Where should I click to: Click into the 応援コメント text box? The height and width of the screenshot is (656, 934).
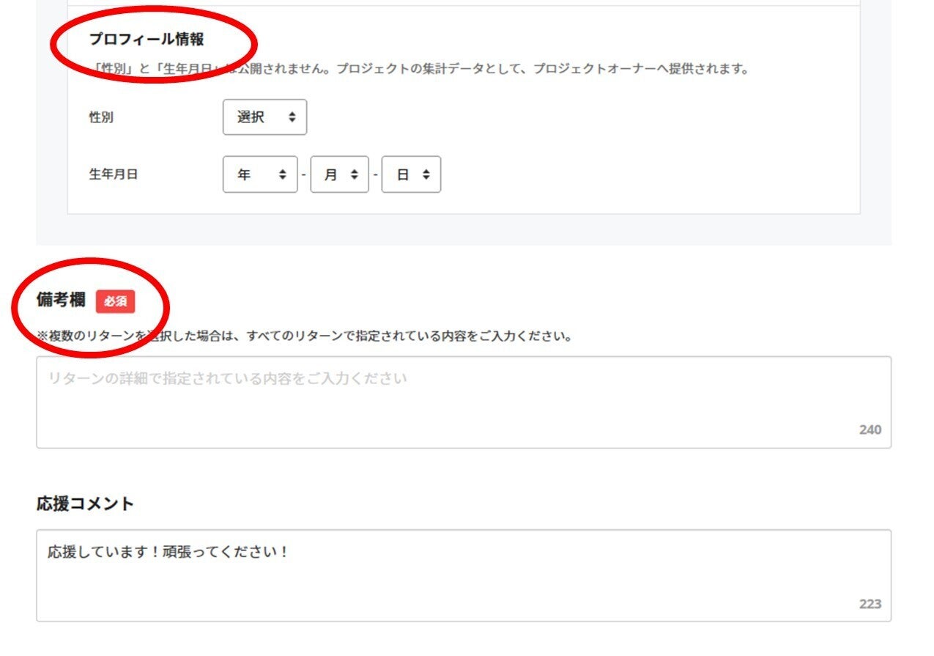click(463, 575)
